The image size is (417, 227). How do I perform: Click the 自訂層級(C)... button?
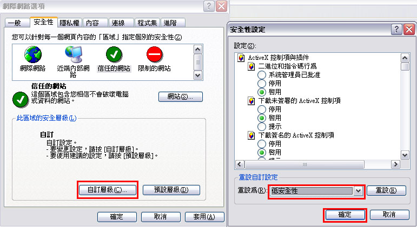click(x=108, y=190)
